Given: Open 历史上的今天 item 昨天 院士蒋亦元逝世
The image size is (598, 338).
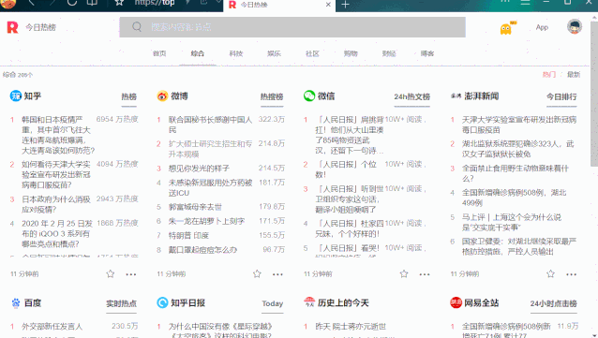Looking at the screenshot, I should tap(351, 327).
